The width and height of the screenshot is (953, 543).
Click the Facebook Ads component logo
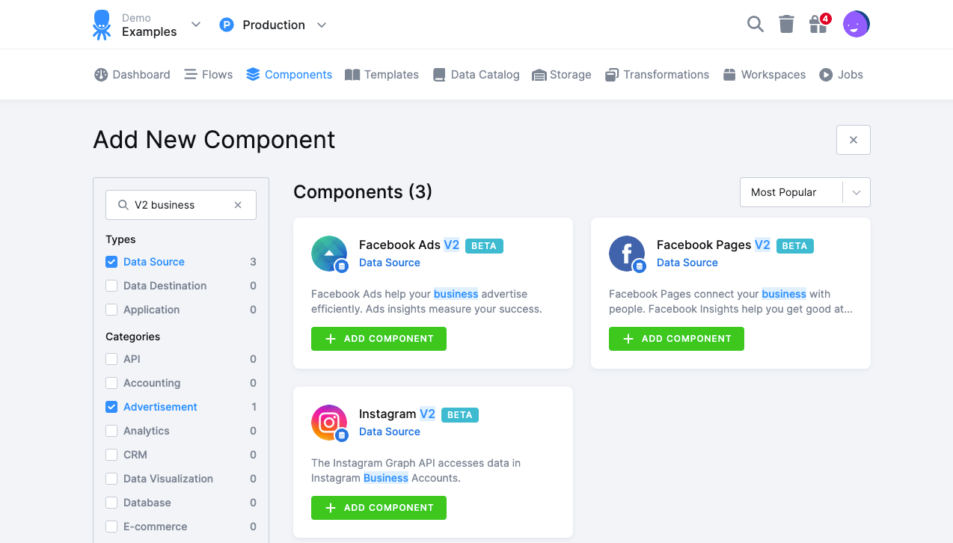coord(329,254)
